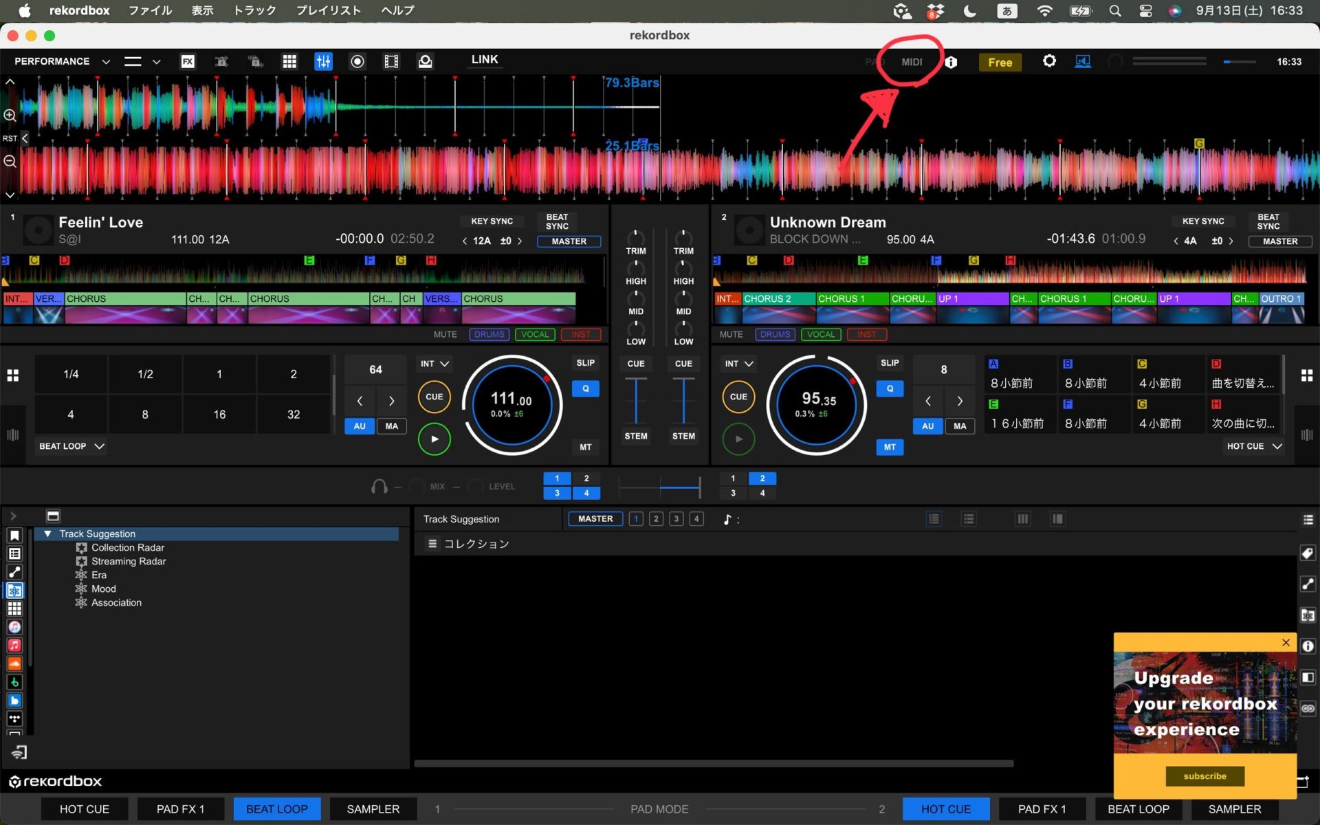This screenshot has height=825, width=1320.
Task: Toggle deck 1 BEAT SYNC
Action: [x=557, y=221]
